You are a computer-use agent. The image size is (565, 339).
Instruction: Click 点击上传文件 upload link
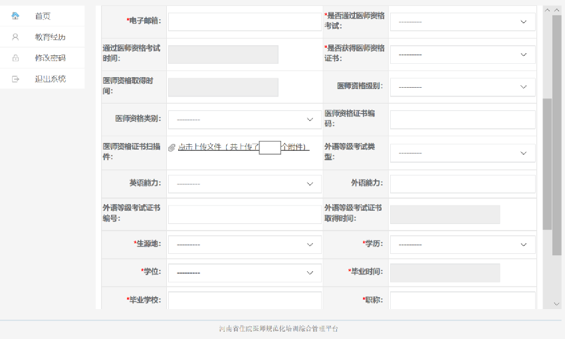tap(243, 147)
